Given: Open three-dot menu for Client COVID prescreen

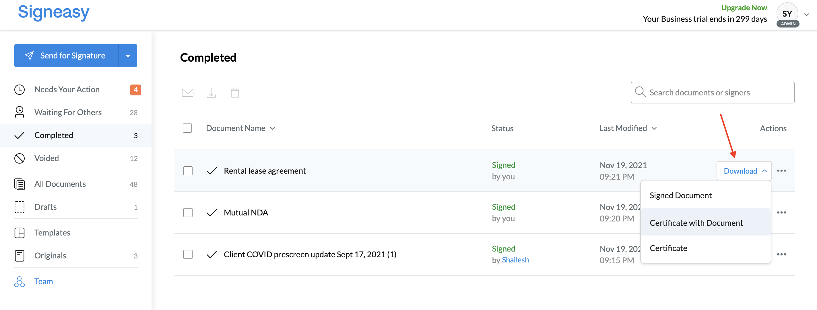Looking at the screenshot, I should tap(781, 254).
